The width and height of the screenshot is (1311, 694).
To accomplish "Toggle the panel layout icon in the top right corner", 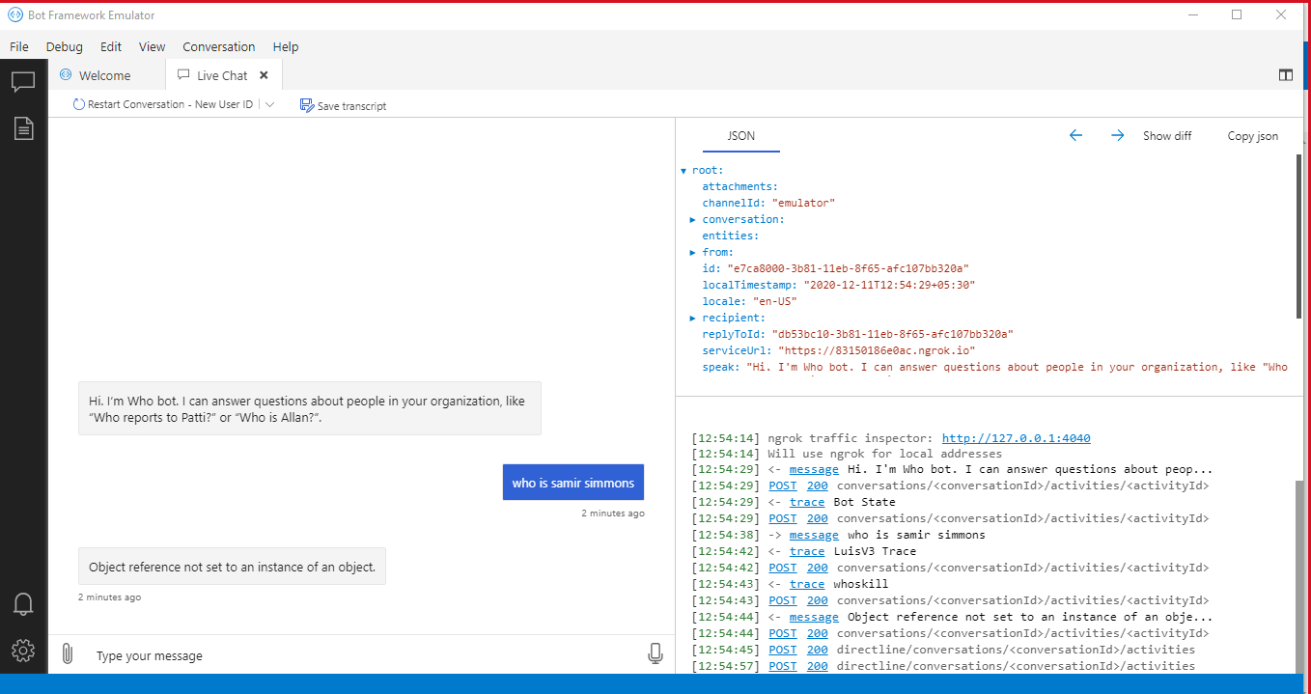I will click(x=1286, y=74).
